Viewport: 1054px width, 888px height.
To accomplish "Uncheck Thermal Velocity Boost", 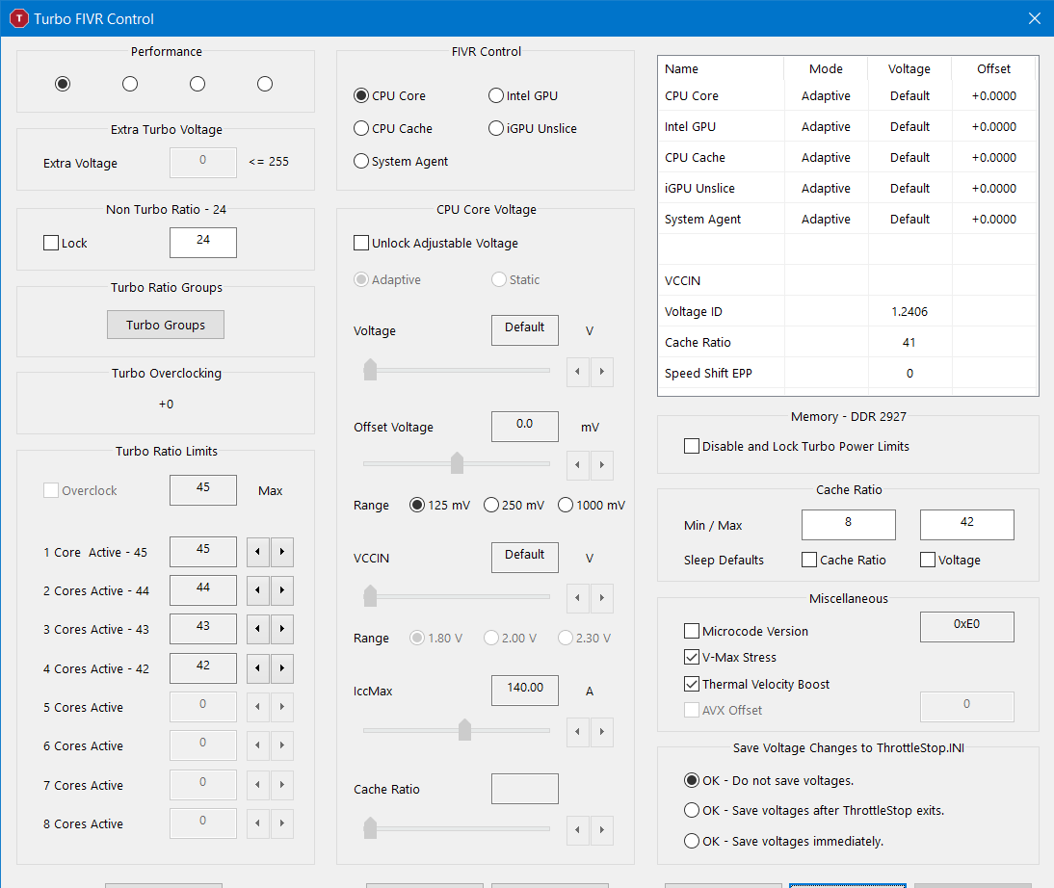I will (x=692, y=684).
